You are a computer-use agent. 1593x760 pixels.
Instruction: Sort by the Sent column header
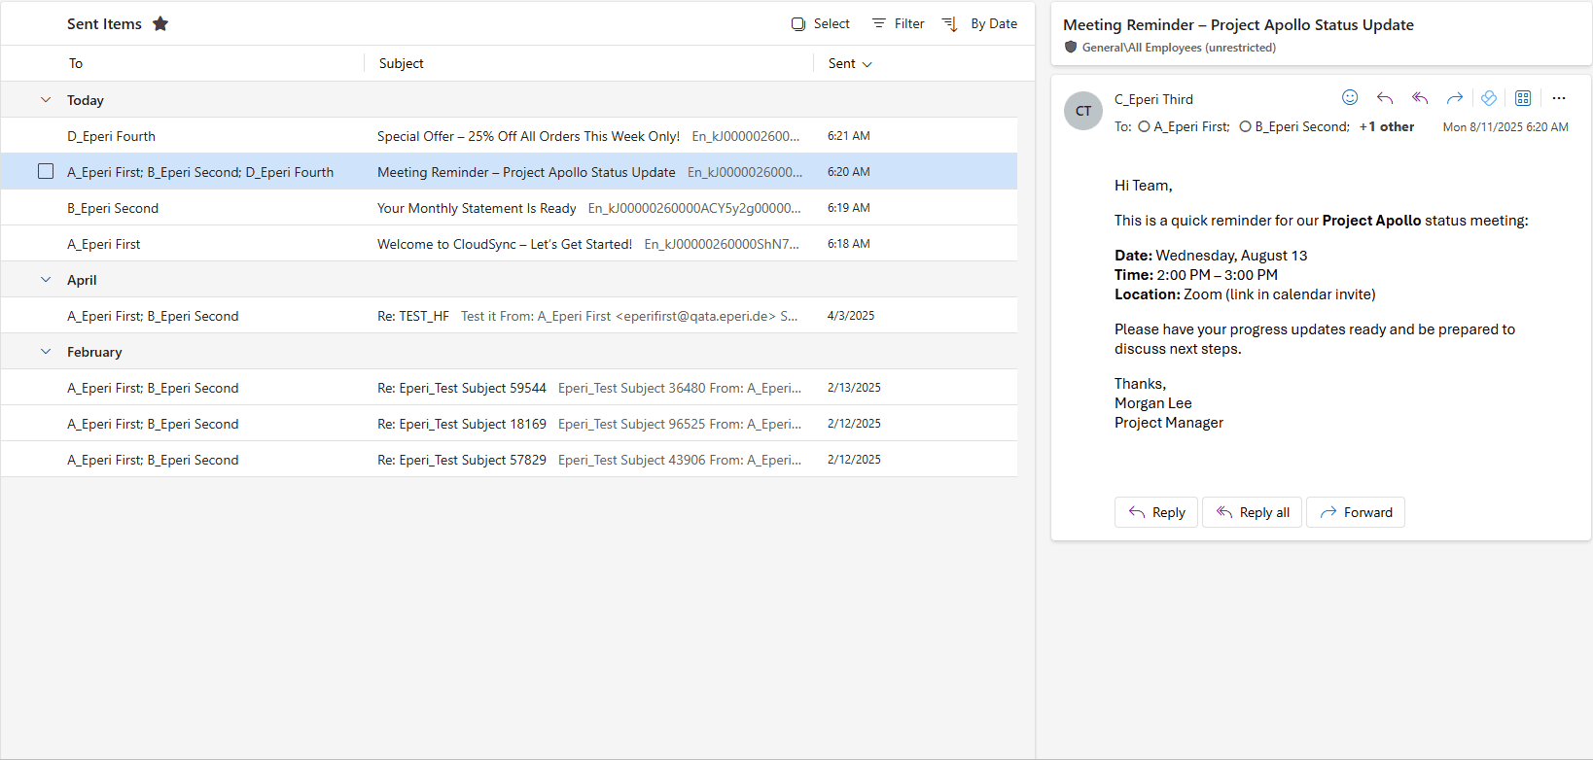(x=850, y=63)
